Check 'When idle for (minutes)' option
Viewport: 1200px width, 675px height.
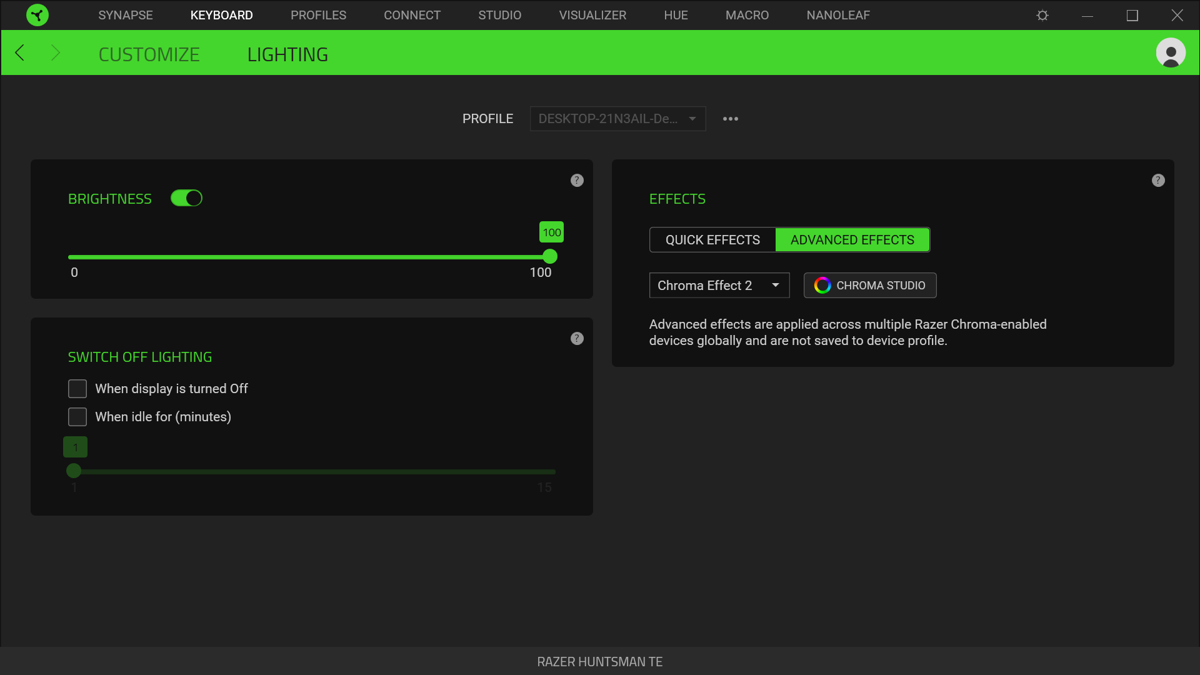tap(77, 417)
